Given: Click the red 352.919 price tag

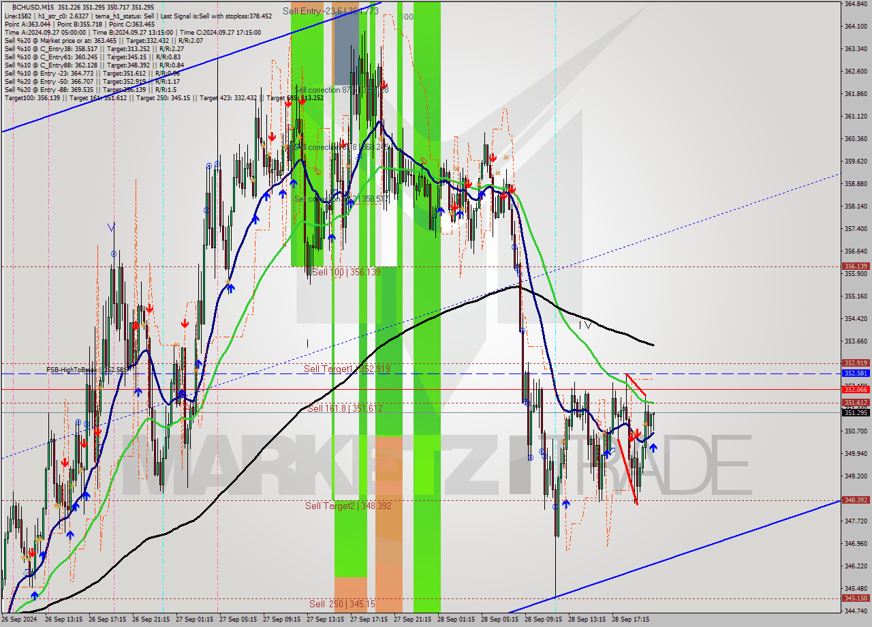Looking at the screenshot, I should (856, 363).
